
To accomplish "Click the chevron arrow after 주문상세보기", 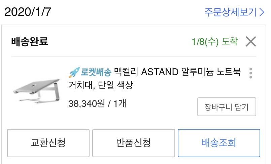I will [x=262, y=12].
